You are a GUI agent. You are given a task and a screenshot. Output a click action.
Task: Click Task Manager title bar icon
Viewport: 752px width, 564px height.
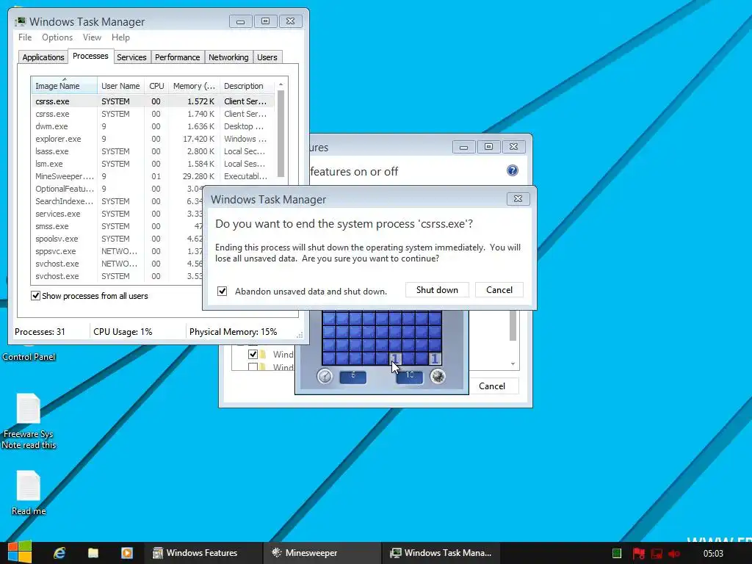pyautogui.click(x=20, y=21)
